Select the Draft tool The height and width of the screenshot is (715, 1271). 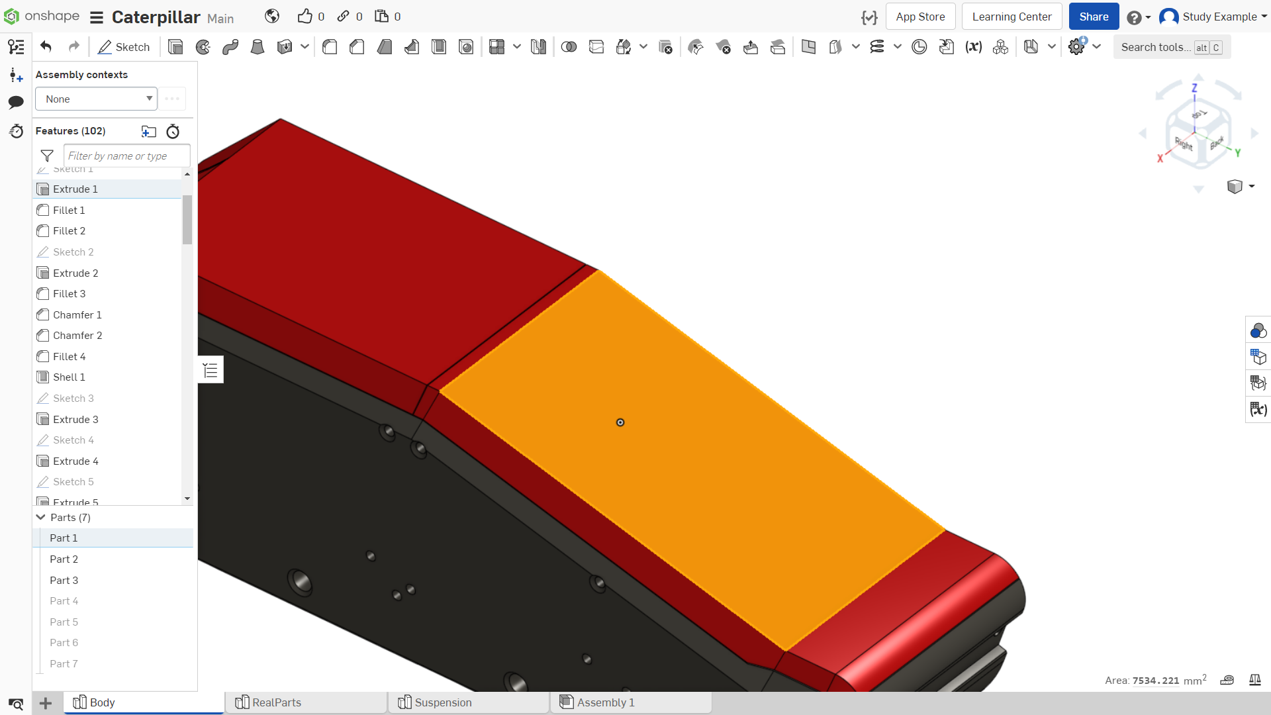tap(385, 47)
